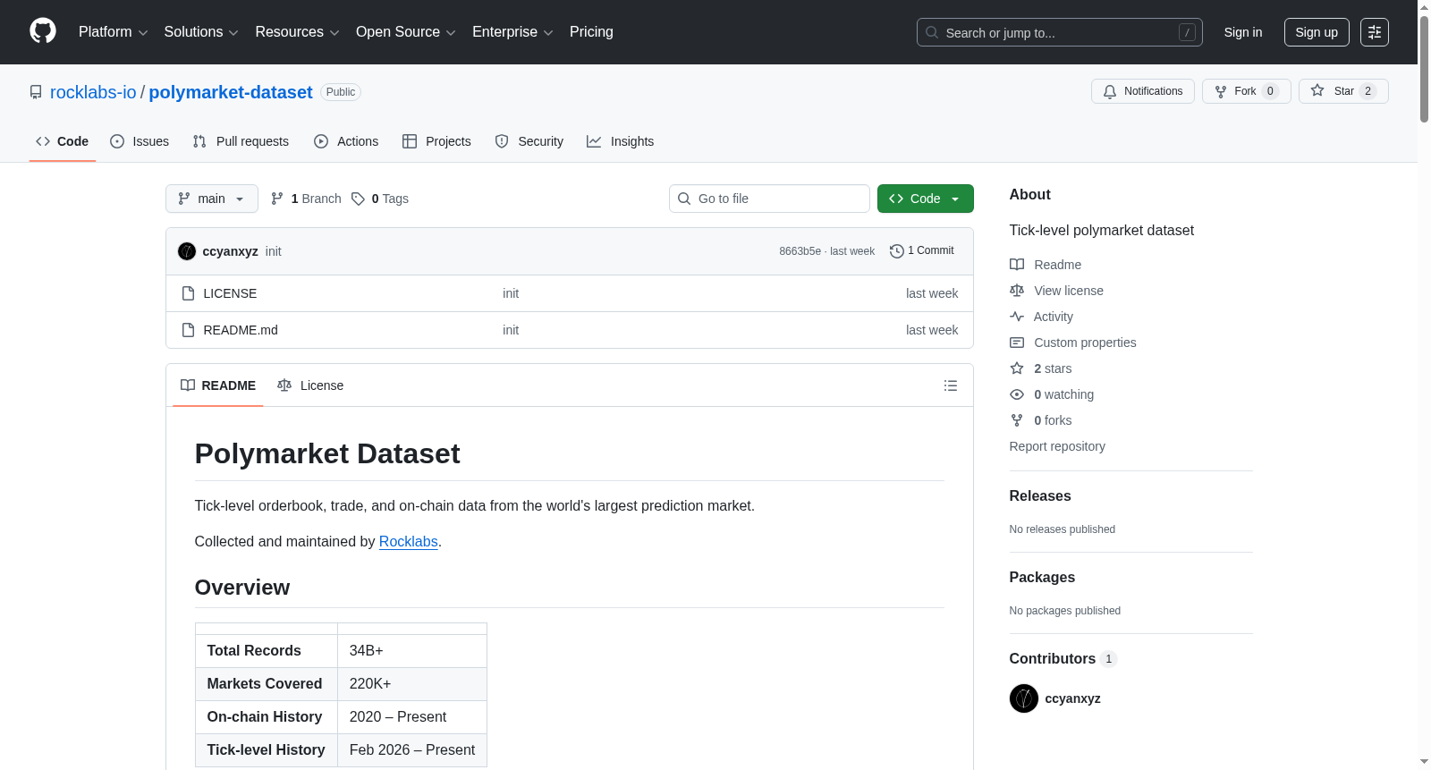This screenshot has width=1431, height=770.
Task: Click the commit history clock icon
Action: coord(896,251)
